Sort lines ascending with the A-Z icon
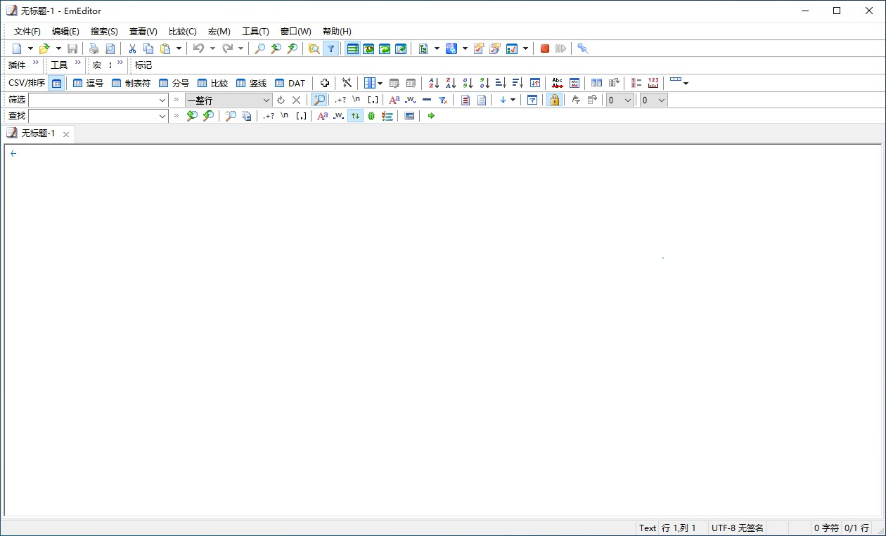This screenshot has width=886, height=536. pos(434,83)
